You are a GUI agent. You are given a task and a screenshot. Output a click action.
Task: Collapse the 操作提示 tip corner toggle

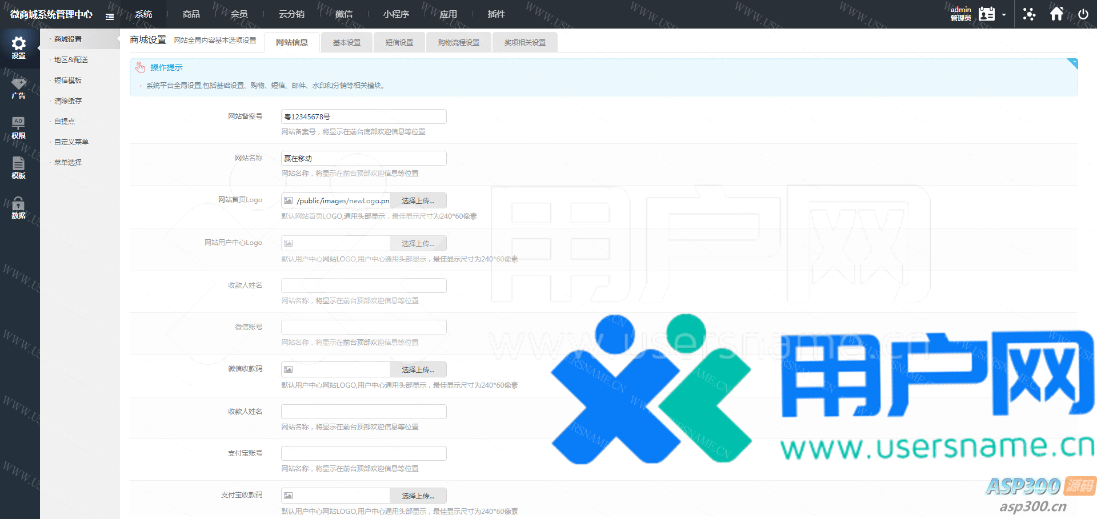click(x=1072, y=63)
